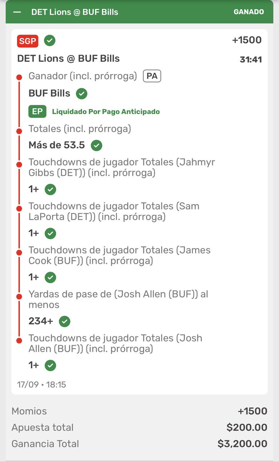Viewport: 279px width, 462px height.
Task: Click the red SGP badge
Action: (x=28, y=41)
